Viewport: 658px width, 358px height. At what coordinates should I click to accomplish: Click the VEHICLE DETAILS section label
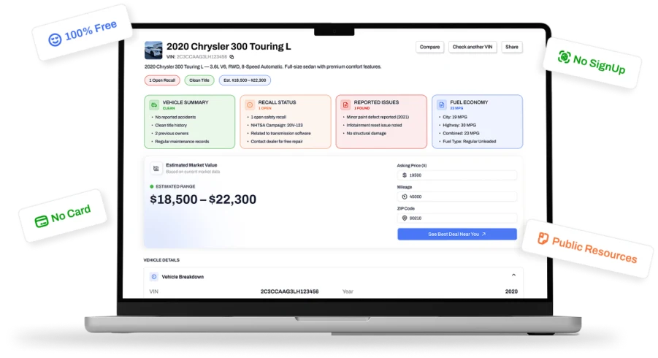coord(161,260)
